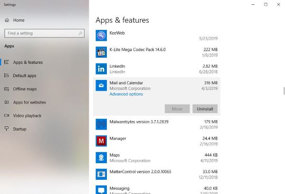The height and width of the screenshot is (194, 285).
Task: Open Startup apps settings
Action: [19, 129]
